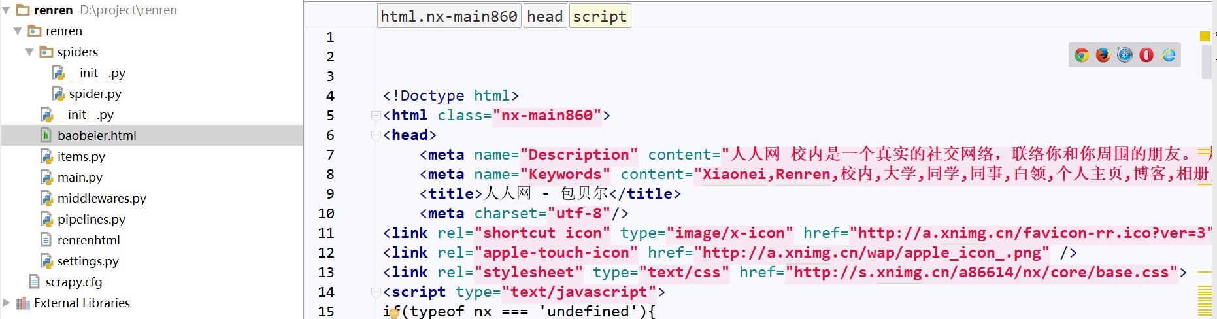Click line number 4 in gutter
The height and width of the screenshot is (319, 1217).
(330, 96)
